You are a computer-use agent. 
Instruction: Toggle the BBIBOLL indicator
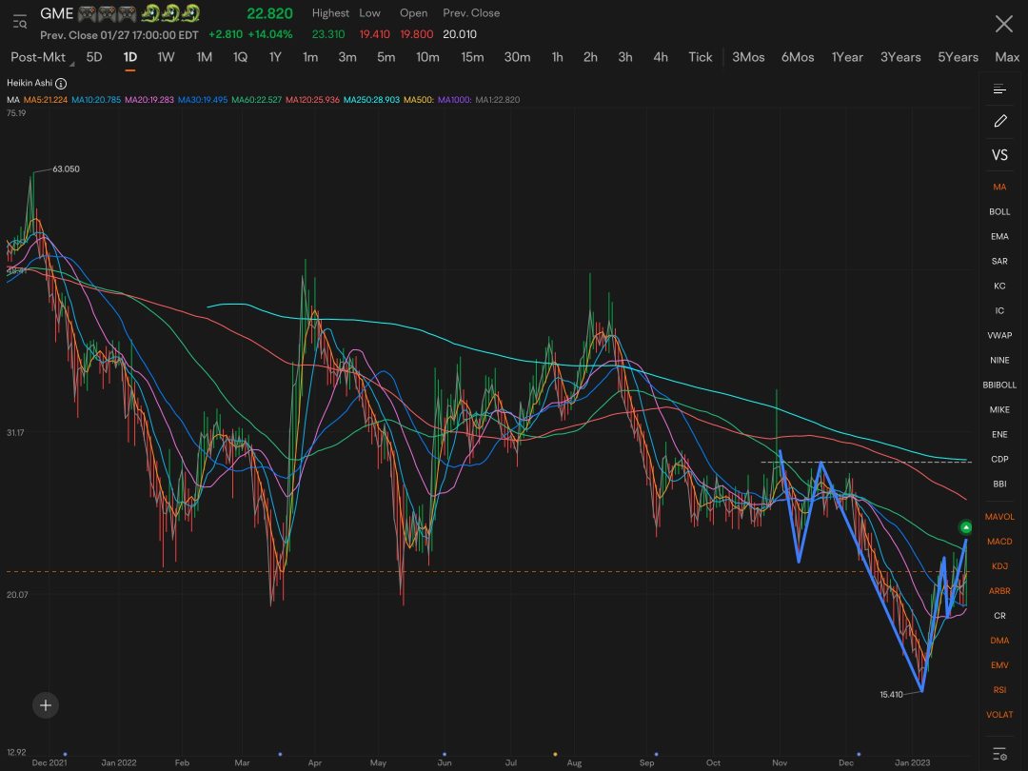tap(999, 385)
